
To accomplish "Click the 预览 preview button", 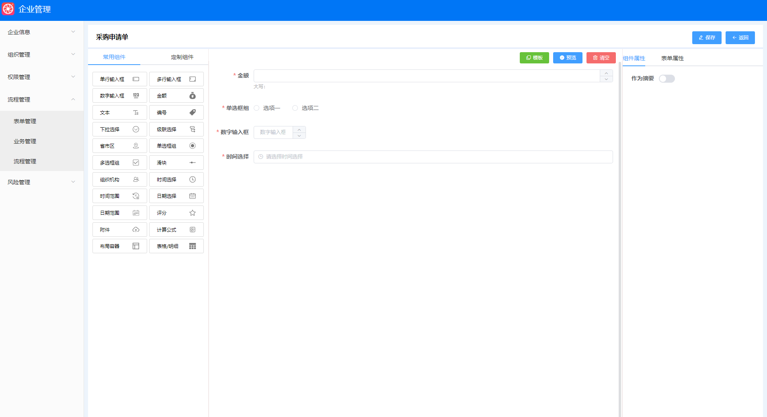I will pyautogui.click(x=568, y=58).
